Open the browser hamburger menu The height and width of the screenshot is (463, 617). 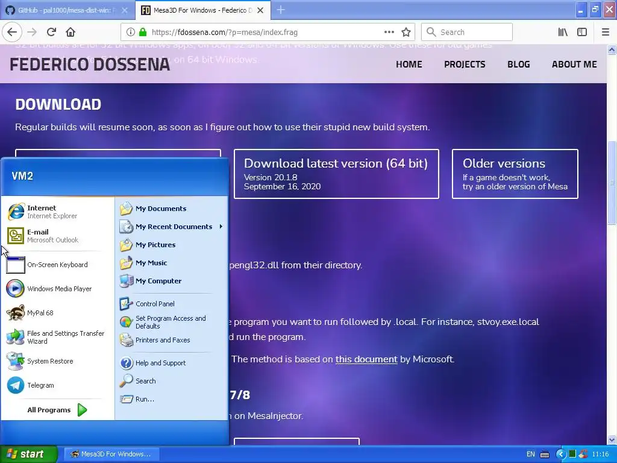[x=606, y=33]
